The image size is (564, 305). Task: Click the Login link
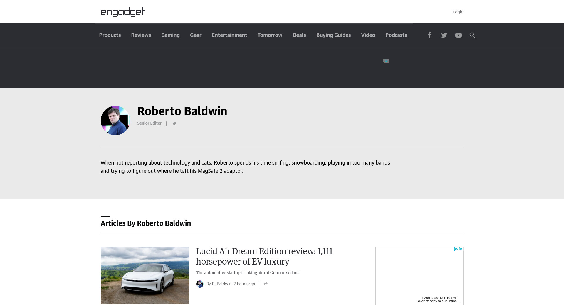pos(458,12)
